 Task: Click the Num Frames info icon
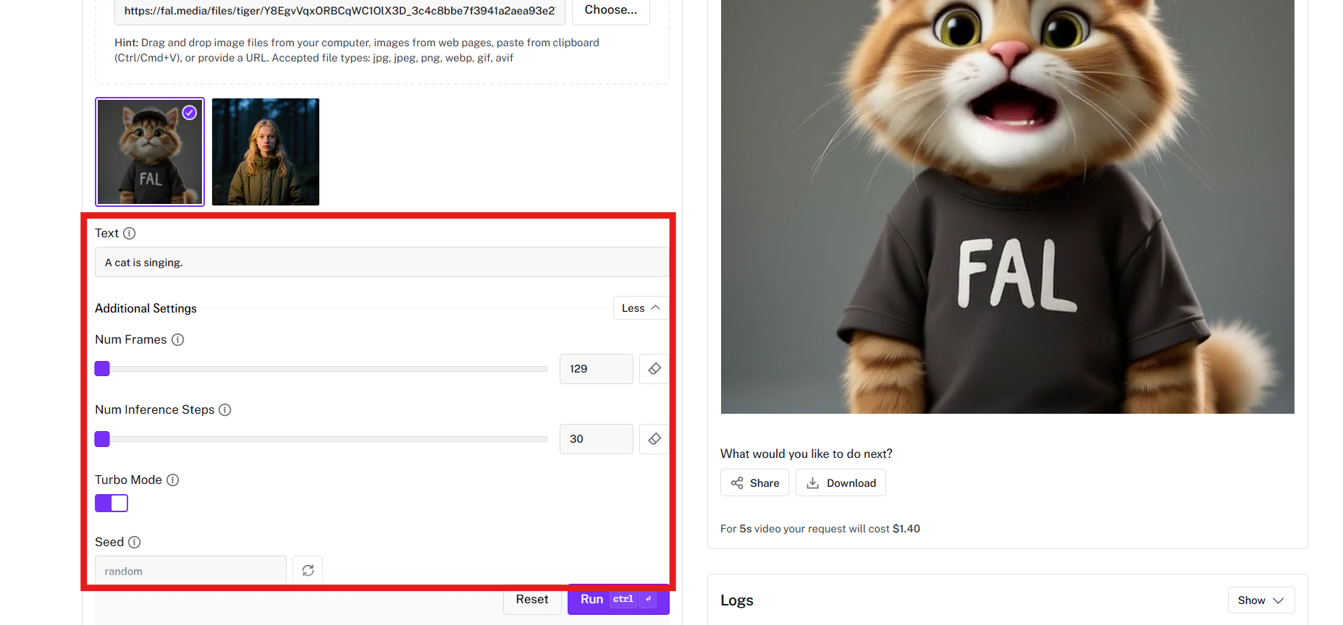pos(177,339)
